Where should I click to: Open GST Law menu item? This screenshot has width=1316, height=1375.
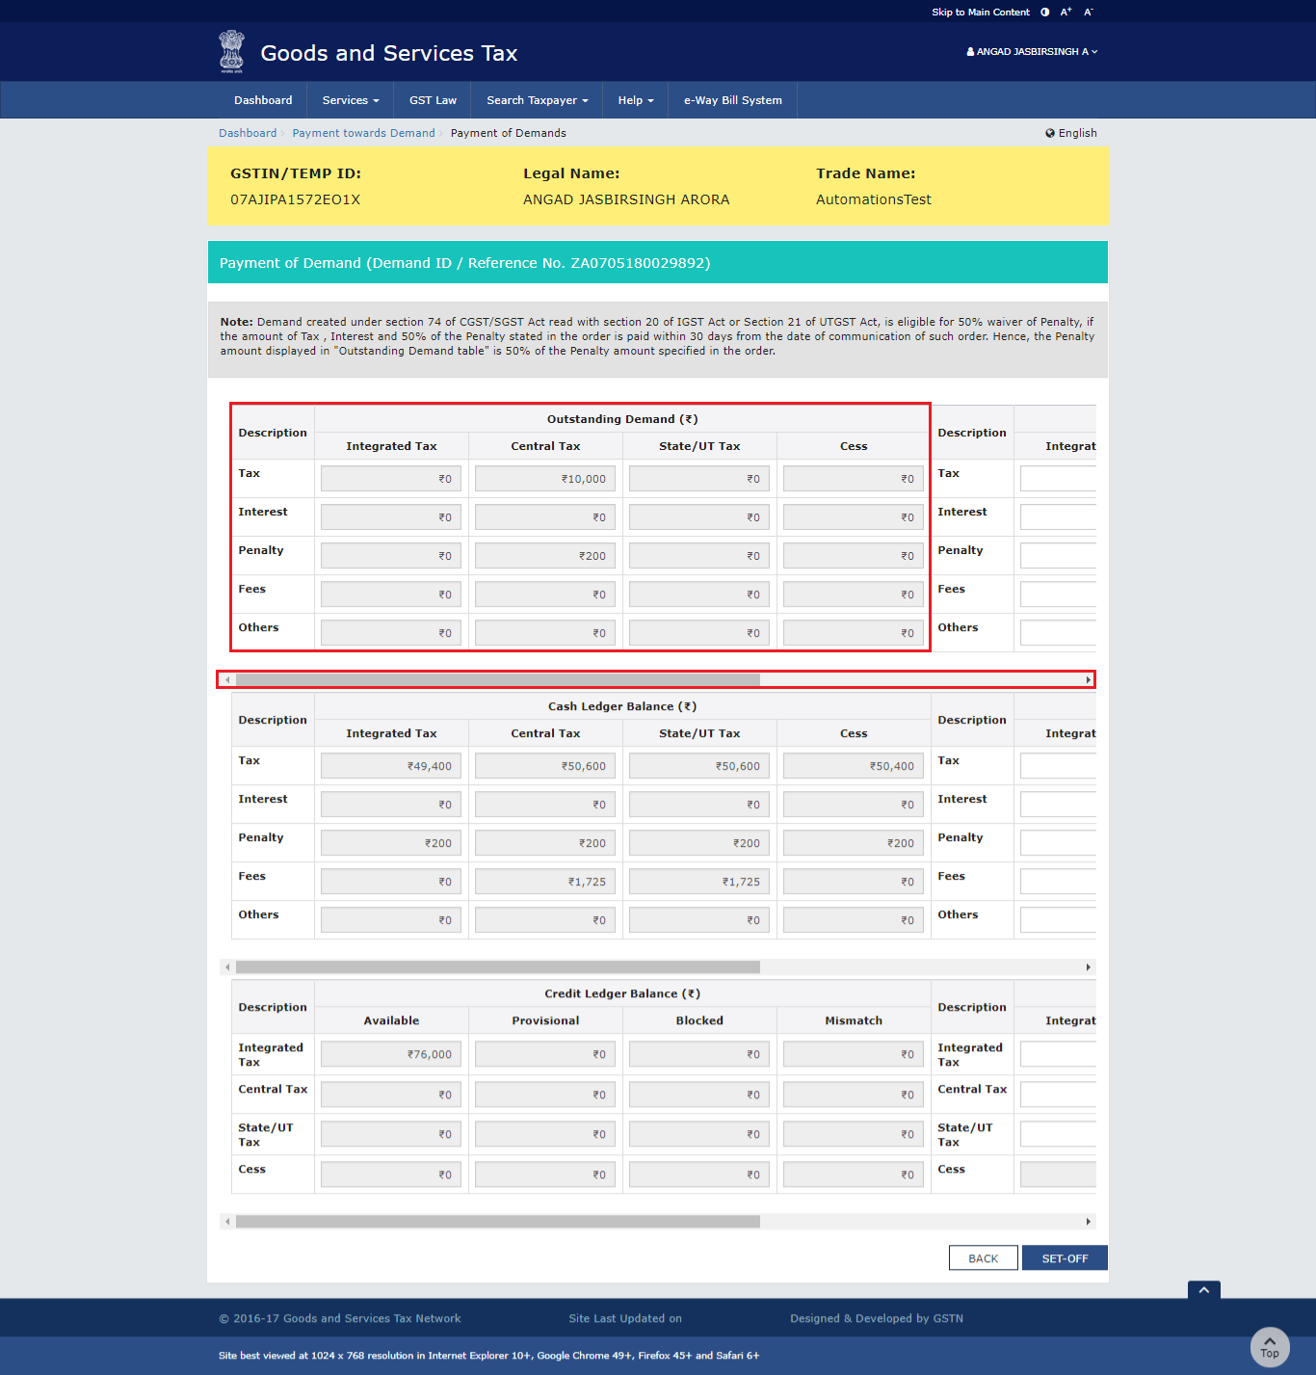click(433, 100)
